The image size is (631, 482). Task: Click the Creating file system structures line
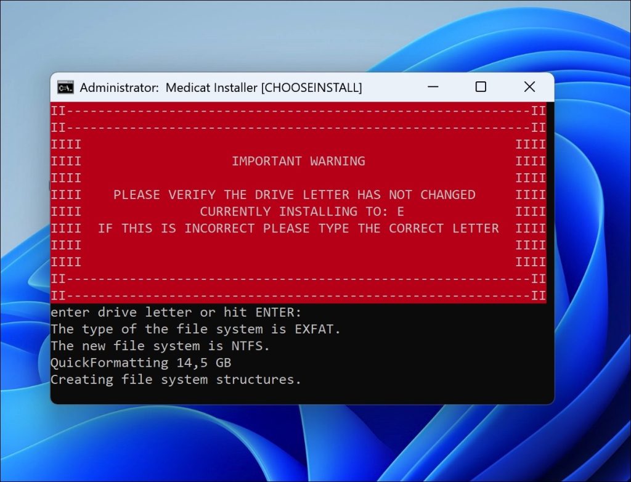(x=176, y=380)
